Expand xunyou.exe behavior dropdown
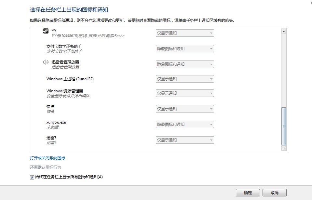This screenshot has height=200, width=312. click(x=185, y=125)
